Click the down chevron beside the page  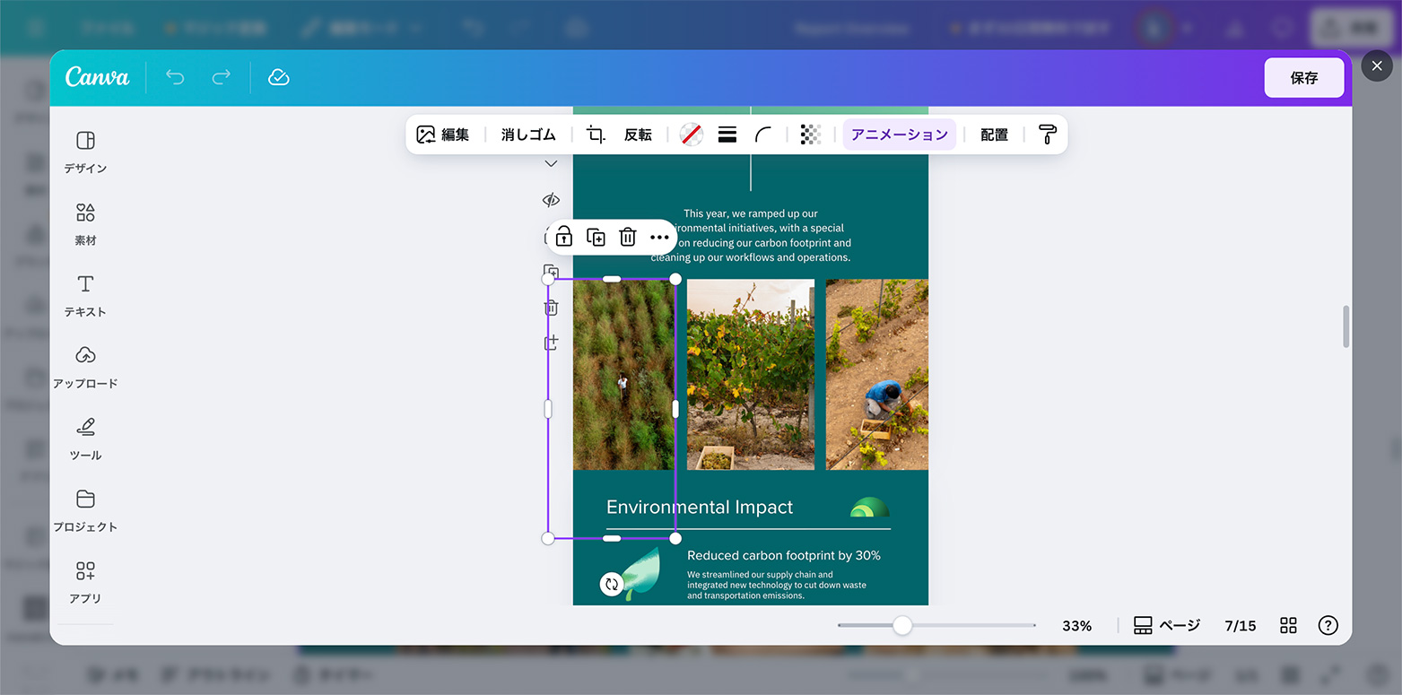551,163
